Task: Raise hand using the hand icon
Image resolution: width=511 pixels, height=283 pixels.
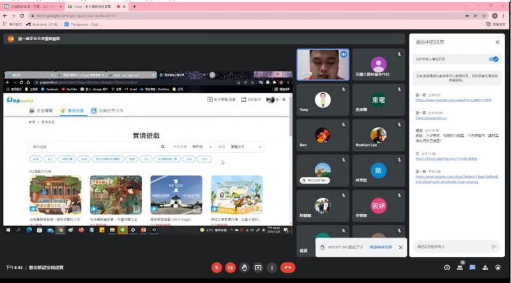Action: click(244, 268)
